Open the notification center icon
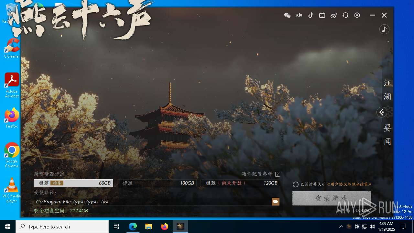This screenshot has height=233, width=414. (403, 227)
